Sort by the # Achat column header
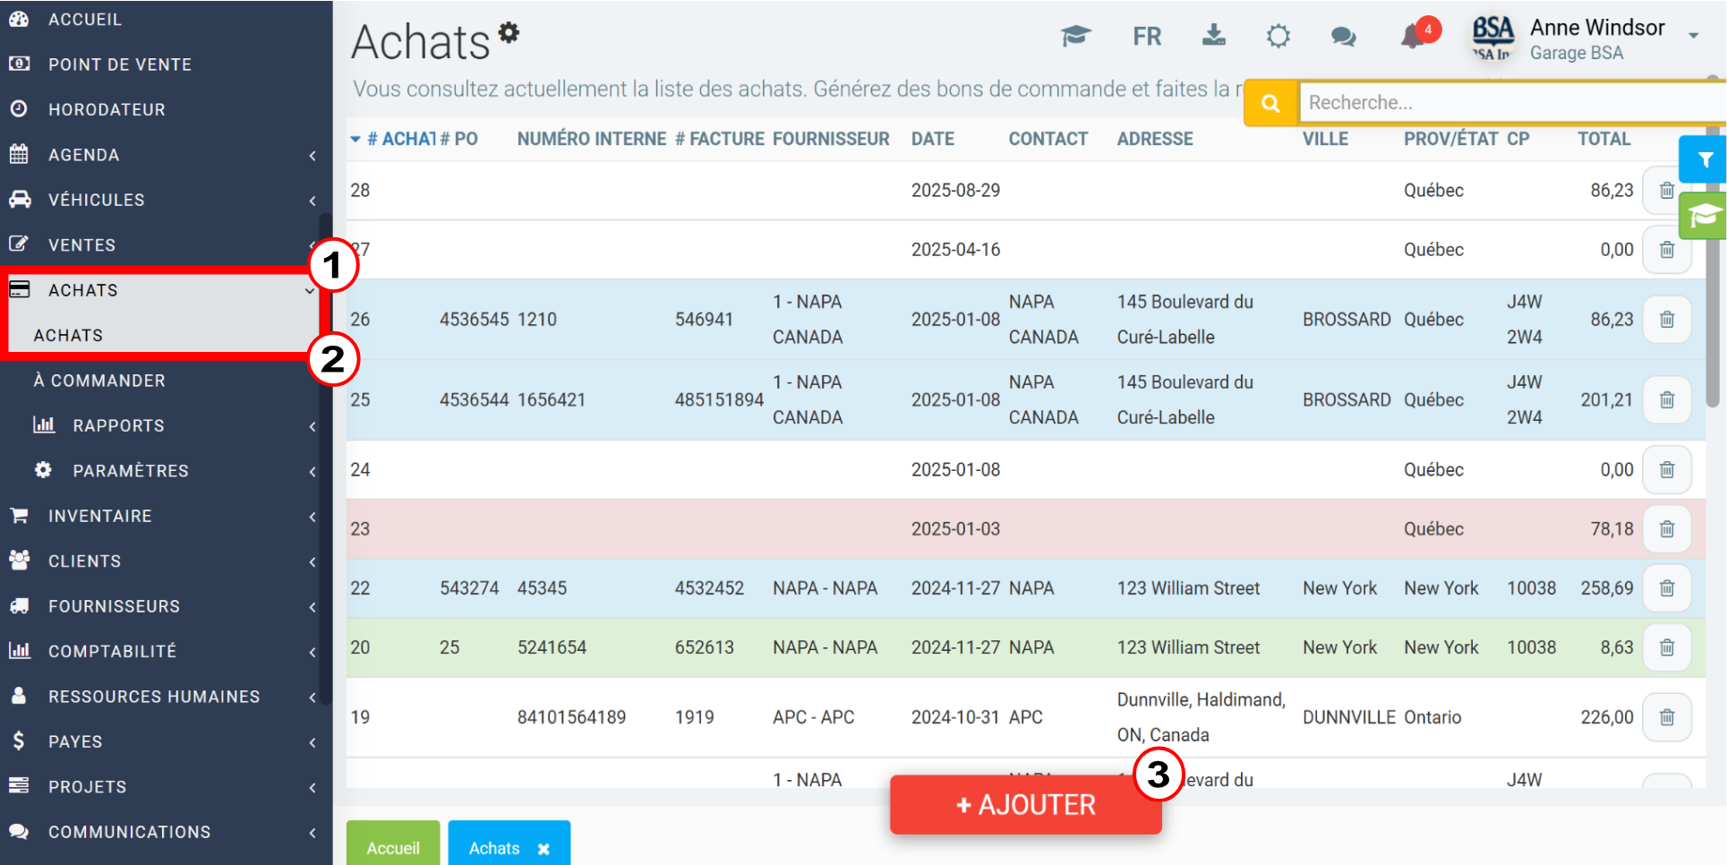 tap(400, 139)
